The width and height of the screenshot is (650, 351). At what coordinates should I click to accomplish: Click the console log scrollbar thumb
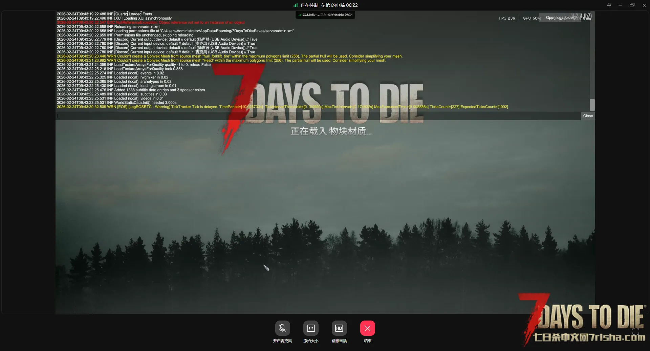click(592, 105)
